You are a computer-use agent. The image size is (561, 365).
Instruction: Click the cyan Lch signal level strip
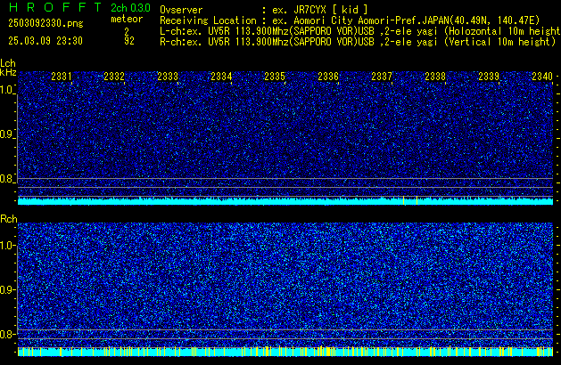285,200
